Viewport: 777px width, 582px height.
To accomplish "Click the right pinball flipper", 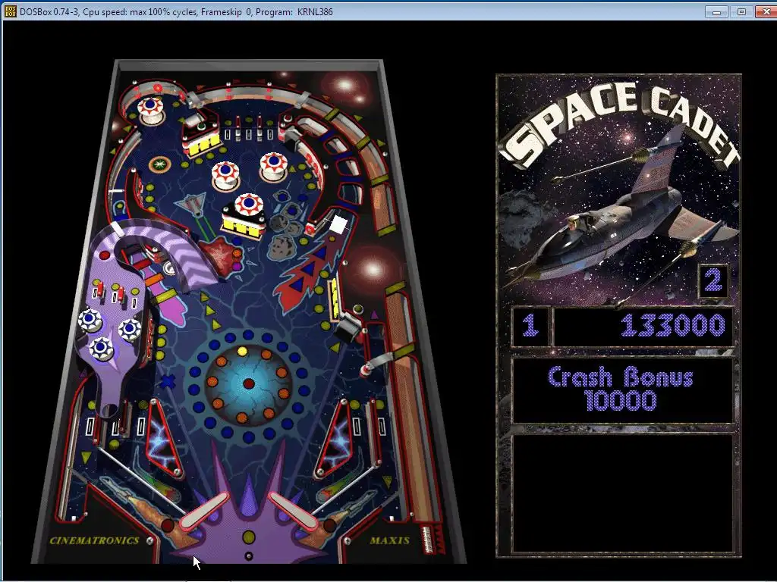I will click(293, 512).
